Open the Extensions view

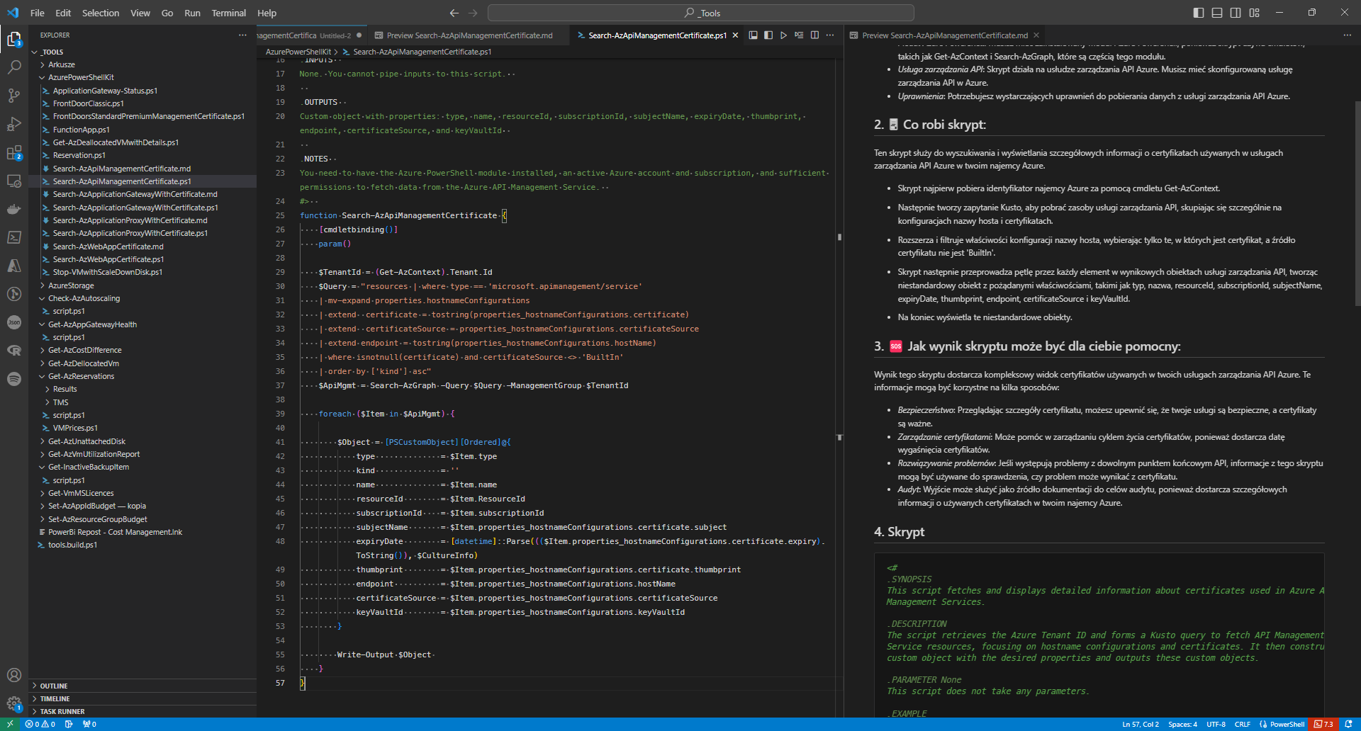[x=14, y=153]
